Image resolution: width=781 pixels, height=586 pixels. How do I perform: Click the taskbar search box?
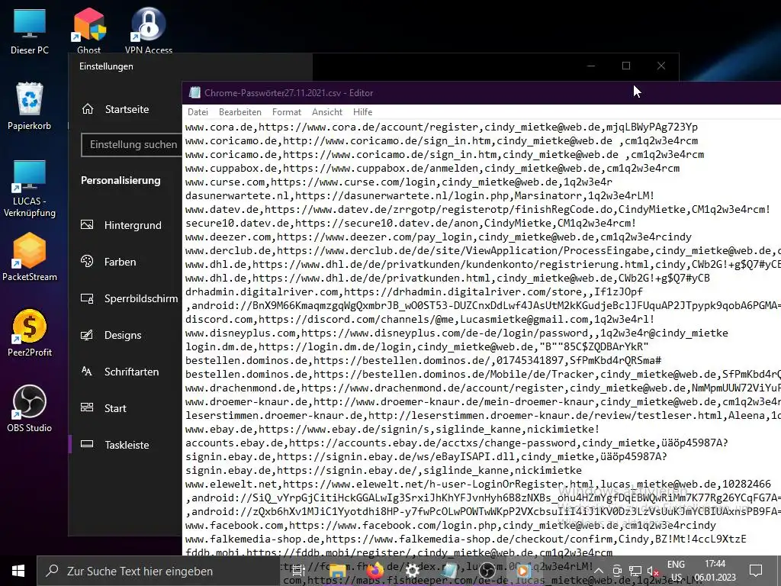point(159,571)
